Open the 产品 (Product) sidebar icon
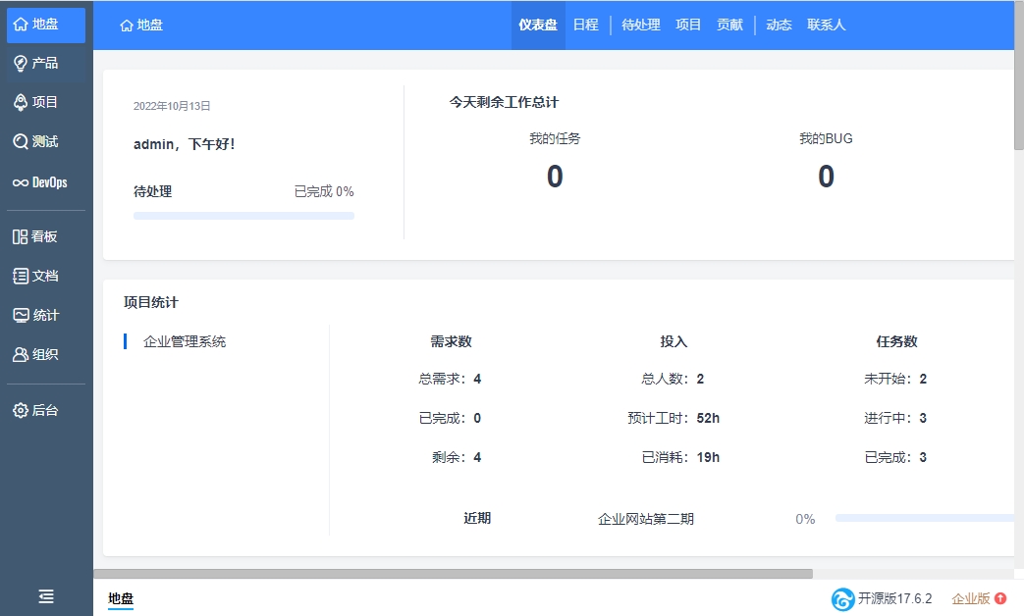The image size is (1024, 616). (x=21, y=63)
